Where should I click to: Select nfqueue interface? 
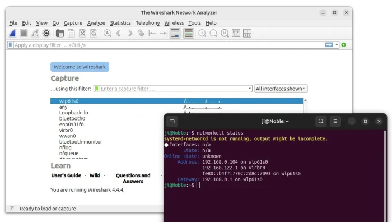click(x=69, y=153)
